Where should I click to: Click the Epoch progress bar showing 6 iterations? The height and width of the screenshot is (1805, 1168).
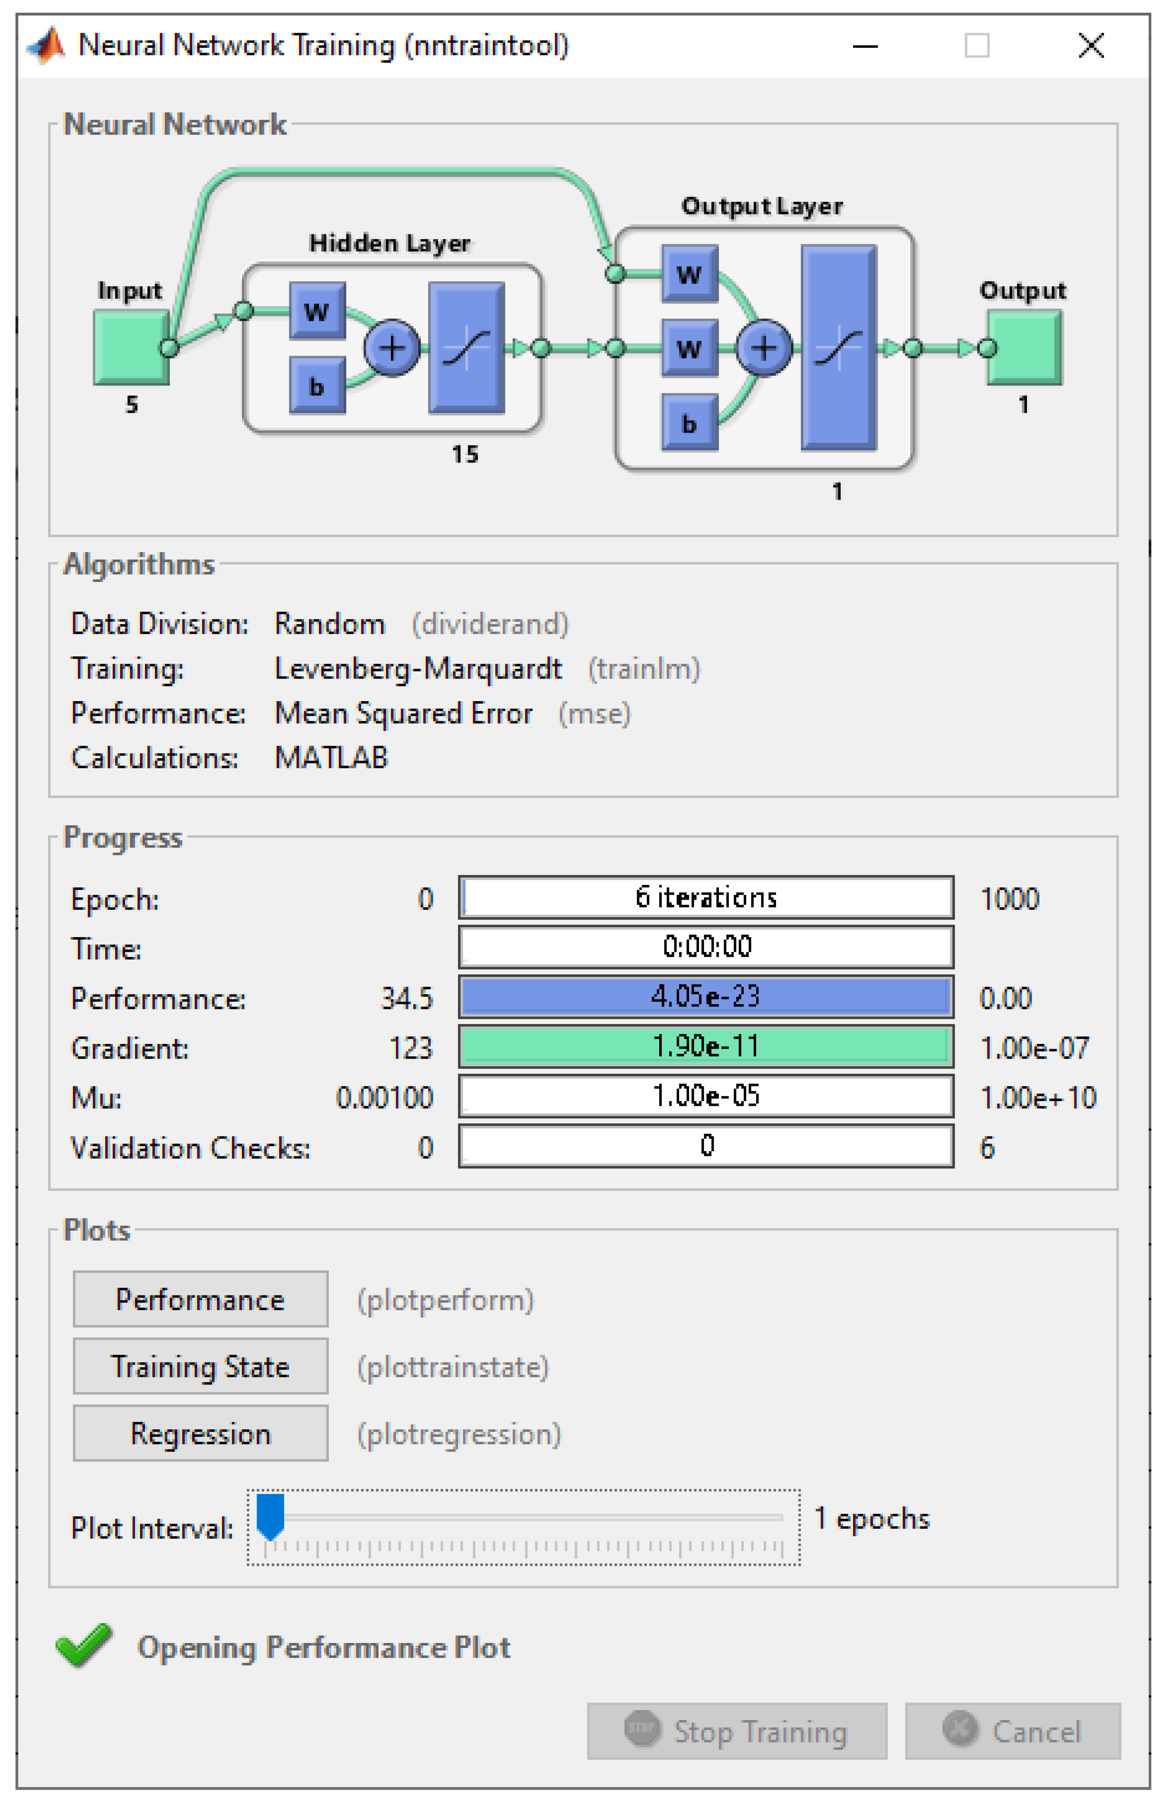[705, 897]
